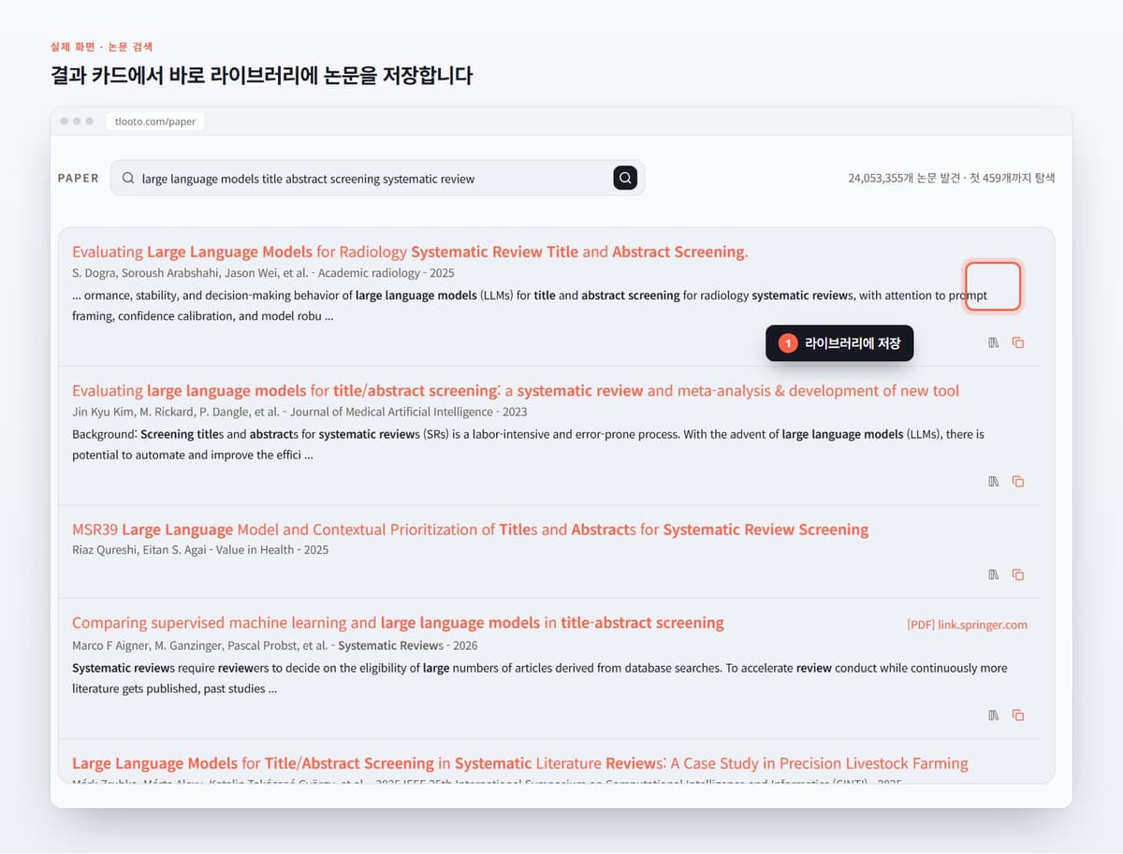Click the "실제 화면 · 논문 검색" caption

pyautogui.click(x=101, y=46)
